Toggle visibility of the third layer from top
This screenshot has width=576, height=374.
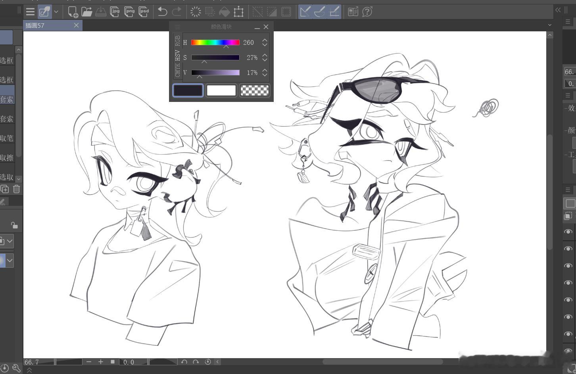coord(568,266)
